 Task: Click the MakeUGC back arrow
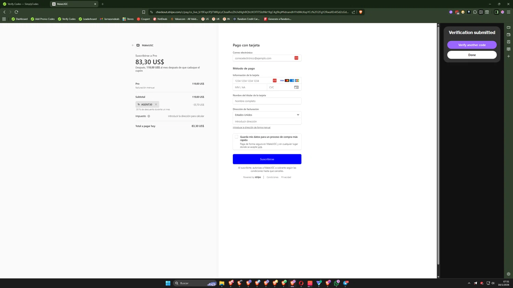(x=133, y=45)
